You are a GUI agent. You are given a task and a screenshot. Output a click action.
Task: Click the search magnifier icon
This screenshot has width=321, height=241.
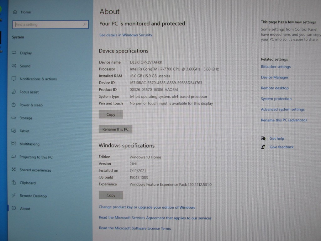tap(85, 24)
